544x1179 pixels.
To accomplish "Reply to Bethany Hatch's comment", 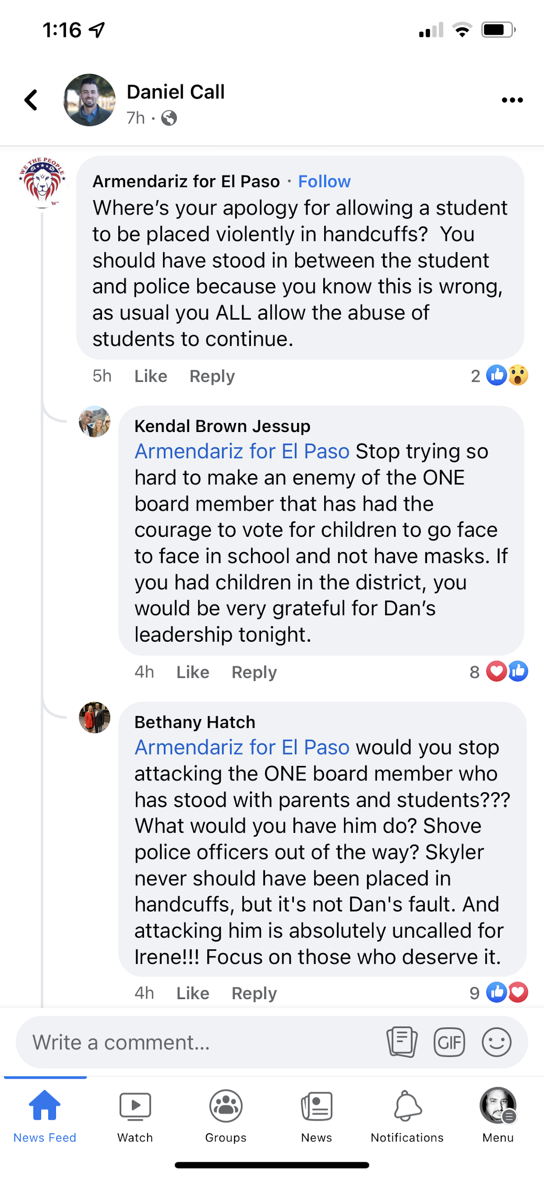I will [254, 993].
